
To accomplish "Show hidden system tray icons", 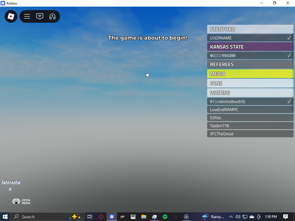I will coord(231,217).
